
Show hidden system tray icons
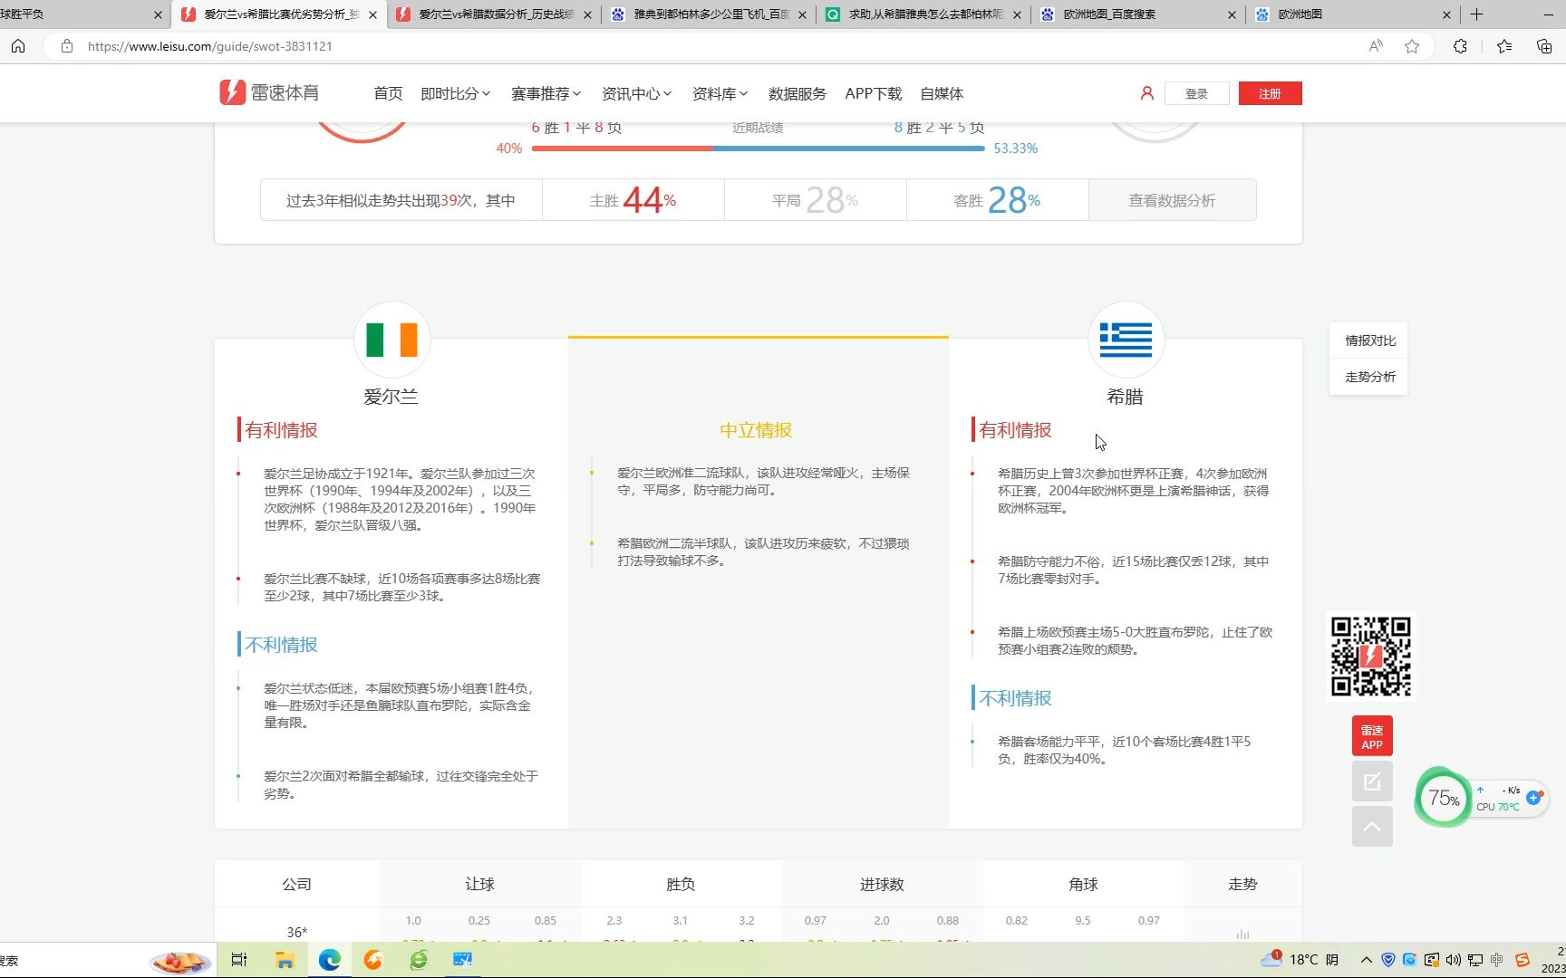[x=1366, y=960]
